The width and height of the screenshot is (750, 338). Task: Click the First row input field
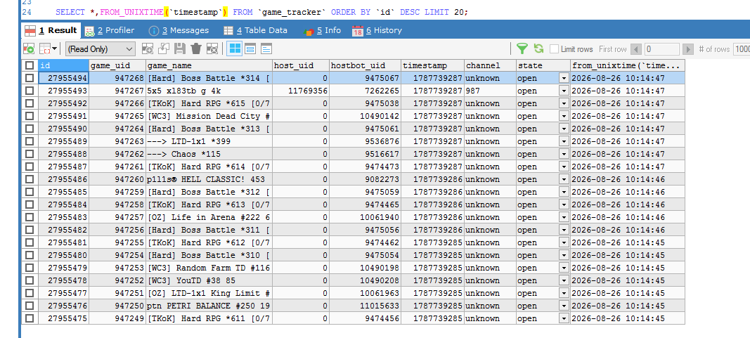coord(661,49)
